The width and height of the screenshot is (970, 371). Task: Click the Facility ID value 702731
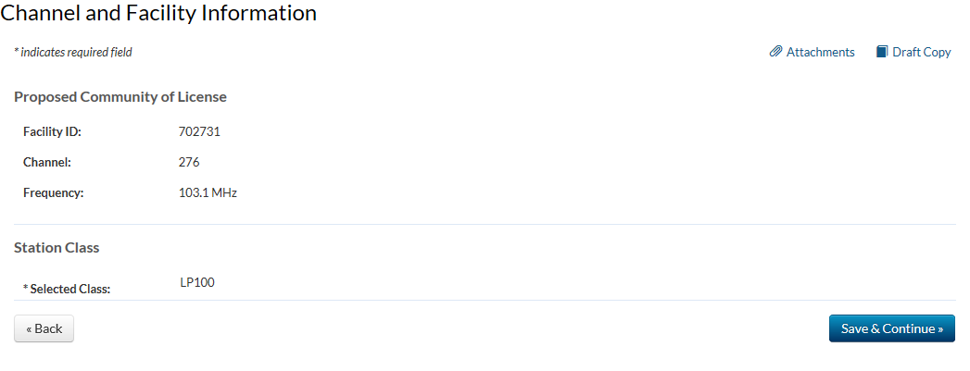[199, 131]
